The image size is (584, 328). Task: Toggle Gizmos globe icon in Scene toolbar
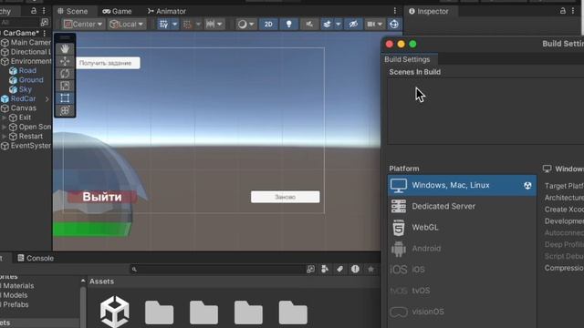[x=394, y=25]
